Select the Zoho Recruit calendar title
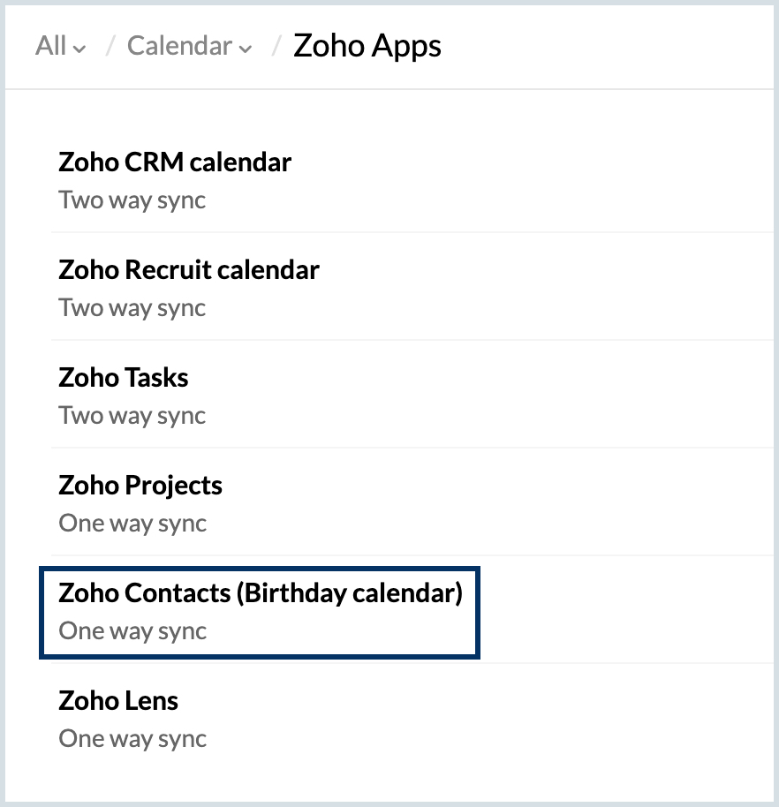Screen dimensions: 779x807 (189, 270)
